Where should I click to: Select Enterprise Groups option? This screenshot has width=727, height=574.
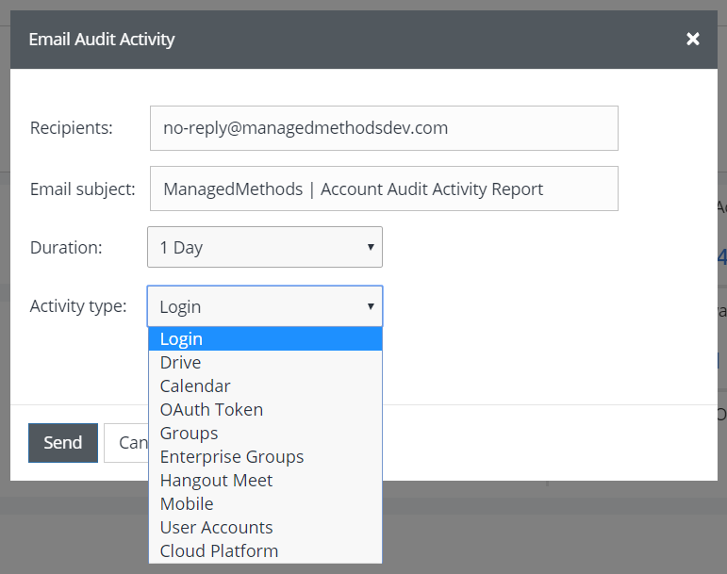point(265,457)
